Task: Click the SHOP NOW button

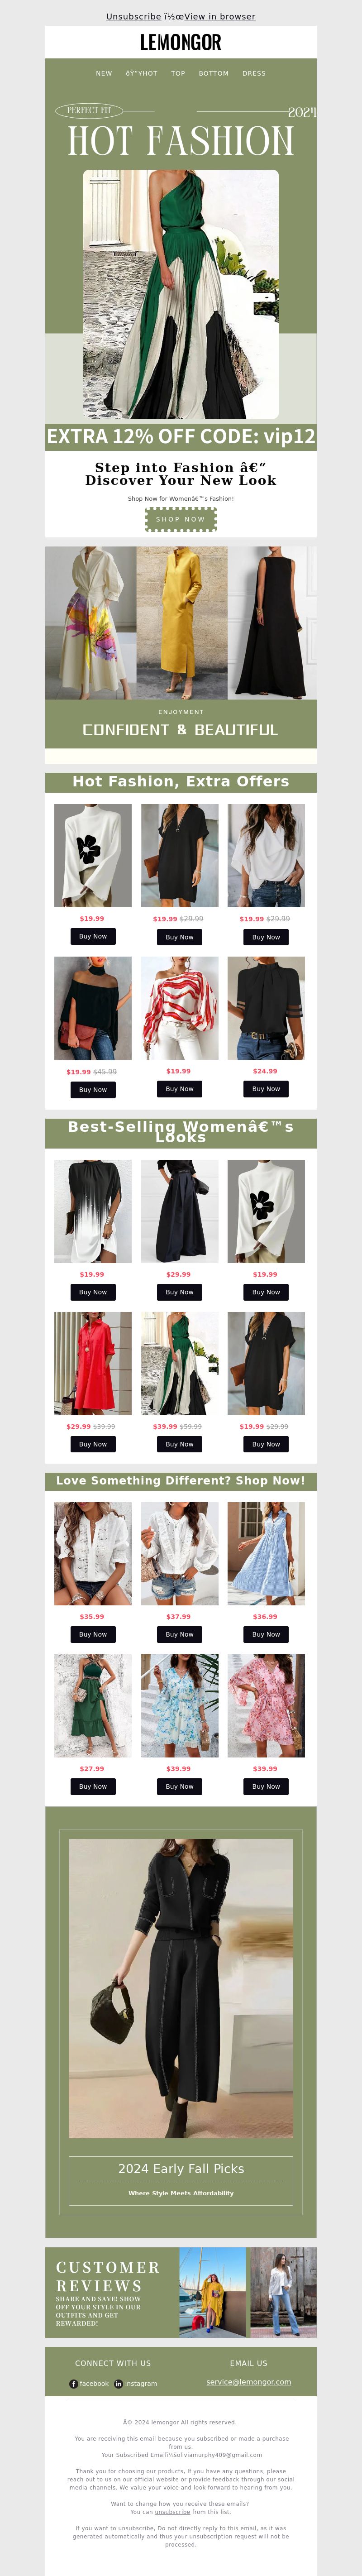Action: (x=181, y=519)
